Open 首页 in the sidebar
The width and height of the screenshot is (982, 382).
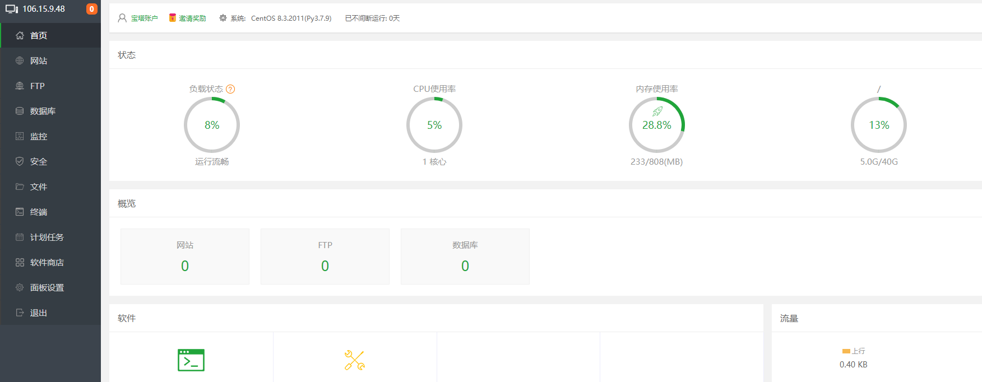pyautogui.click(x=39, y=35)
